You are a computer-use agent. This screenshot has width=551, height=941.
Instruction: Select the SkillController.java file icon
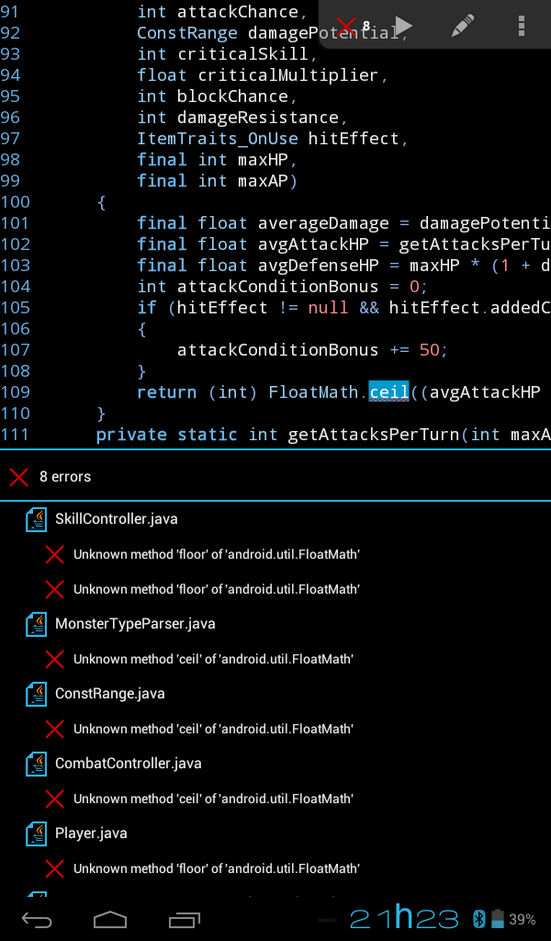(x=36, y=519)
